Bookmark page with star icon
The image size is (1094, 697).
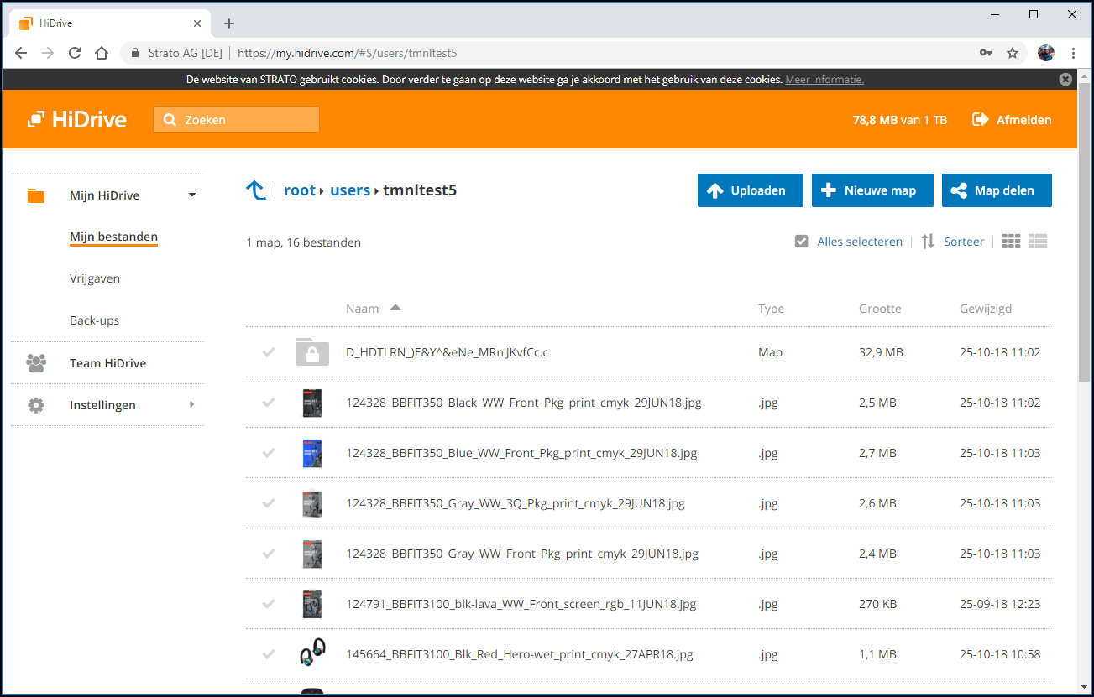[x=1013, y=53]
